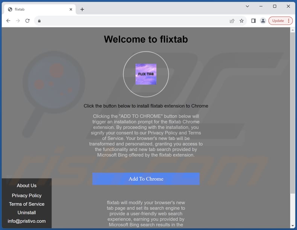Close the flixtab tab
This screenshot has width=297, height=230.
tap(71, 9)
